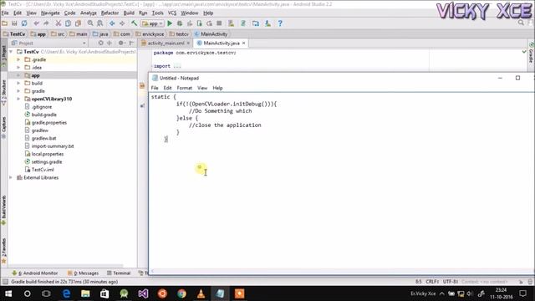Click the search everywhere magnifier icon
The image size is (535, 301).
pos(521,23)
